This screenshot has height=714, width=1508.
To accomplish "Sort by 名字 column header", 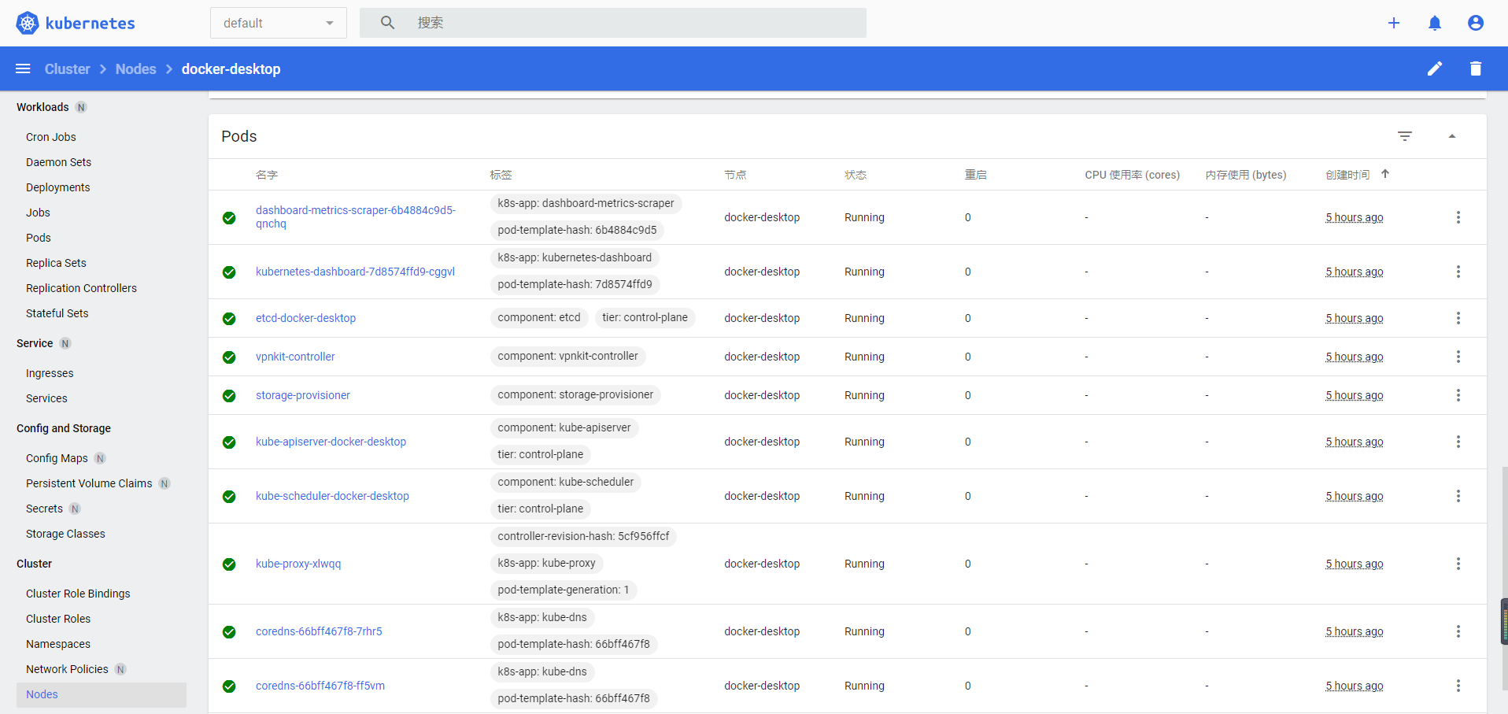I will pos(267,175).
